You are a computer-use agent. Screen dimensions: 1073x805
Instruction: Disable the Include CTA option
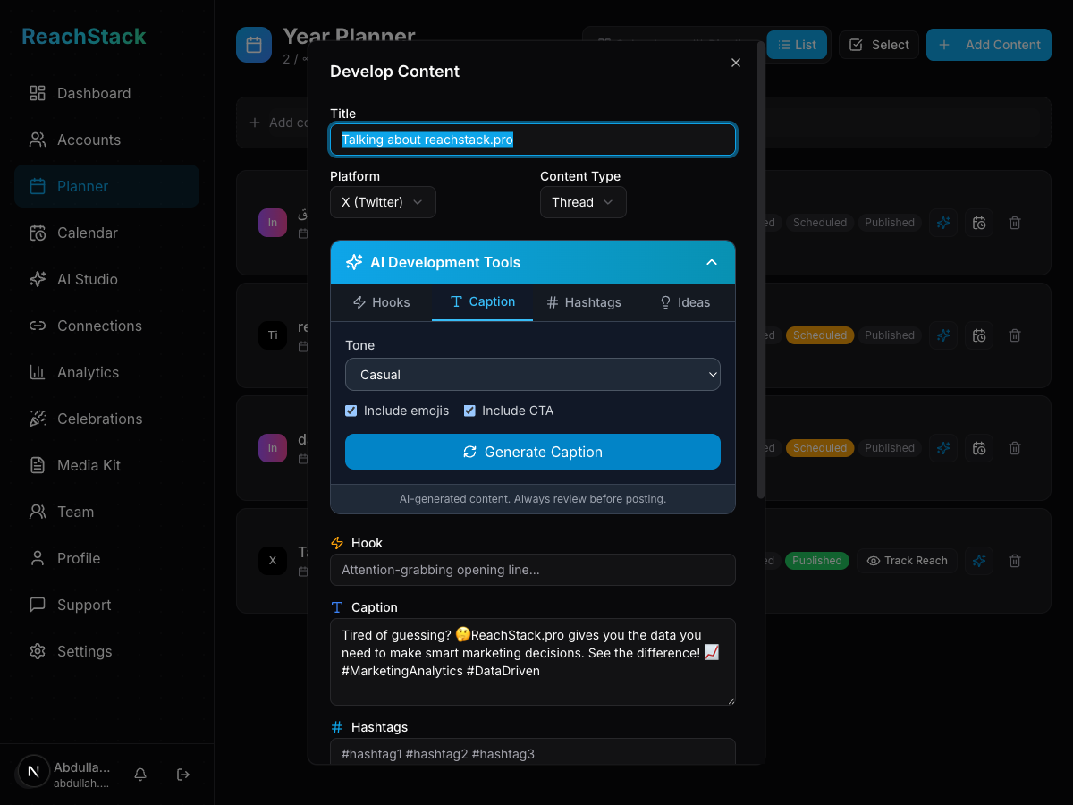click(x=469, y=411)
